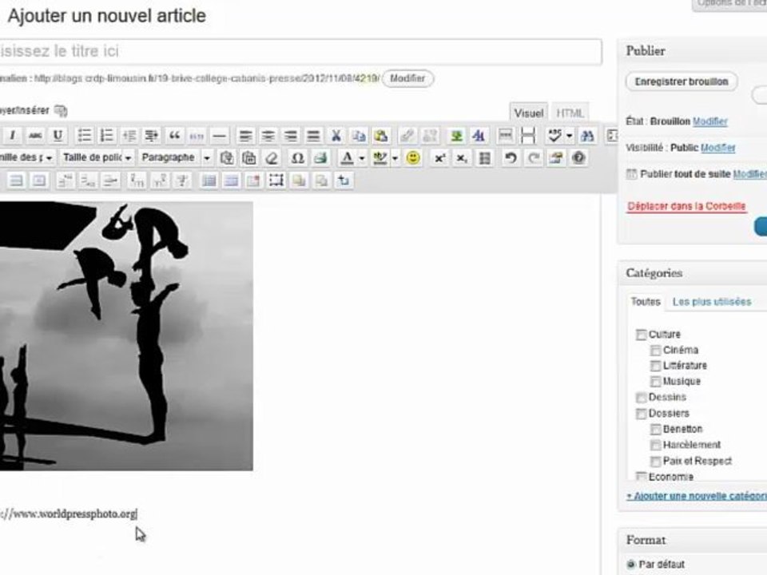The width and height of the screenshot is (767, 575).
Task: Check the Cinéma category
Action: click(655, 351)
